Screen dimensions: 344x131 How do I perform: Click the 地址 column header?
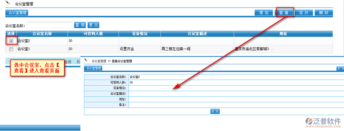pyautogui.click(x=283, y=33)
